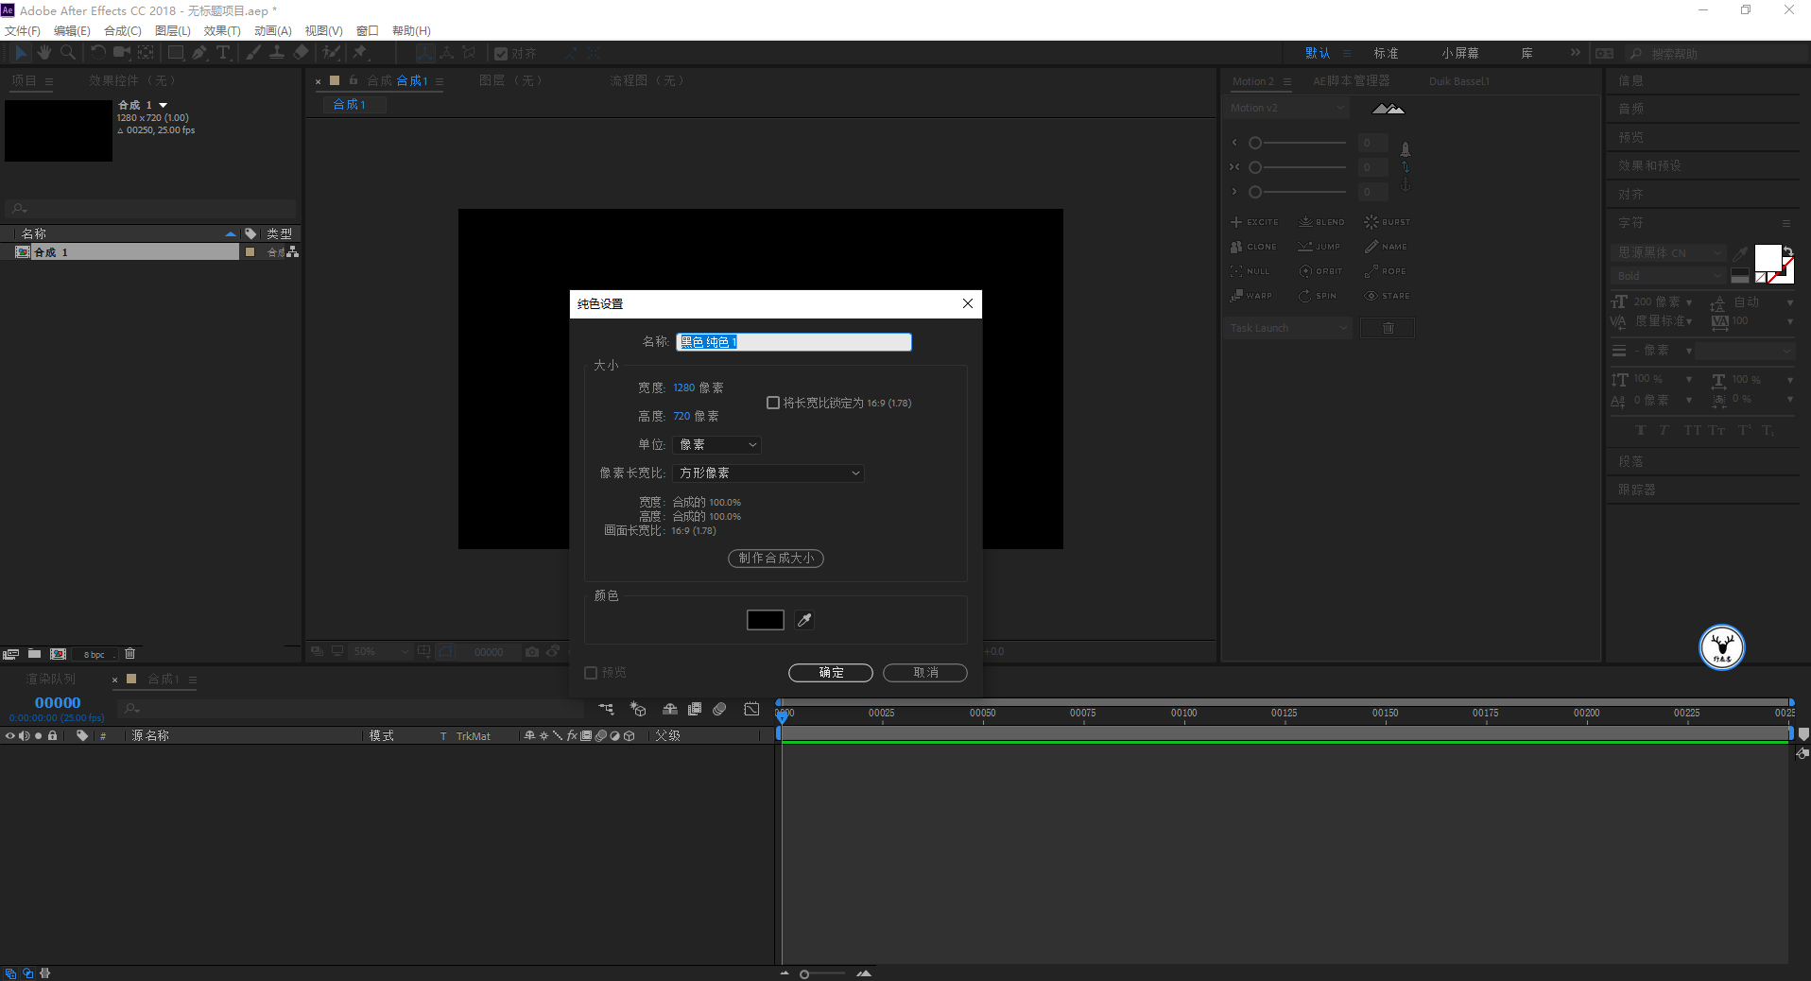Select the Pen tool in the toolbar
This screenshot has height=981, width=1811.
199,53
